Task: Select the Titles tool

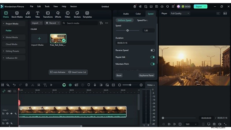Action: [38, 15]
